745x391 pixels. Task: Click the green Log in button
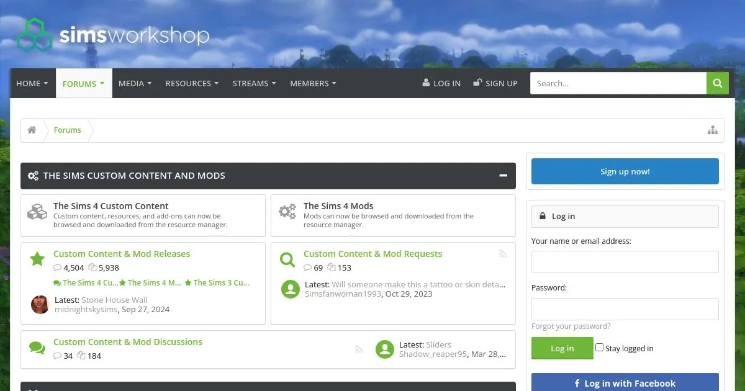(562, 348)
